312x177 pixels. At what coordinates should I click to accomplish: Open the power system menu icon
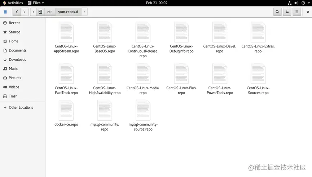pos(303,3)
